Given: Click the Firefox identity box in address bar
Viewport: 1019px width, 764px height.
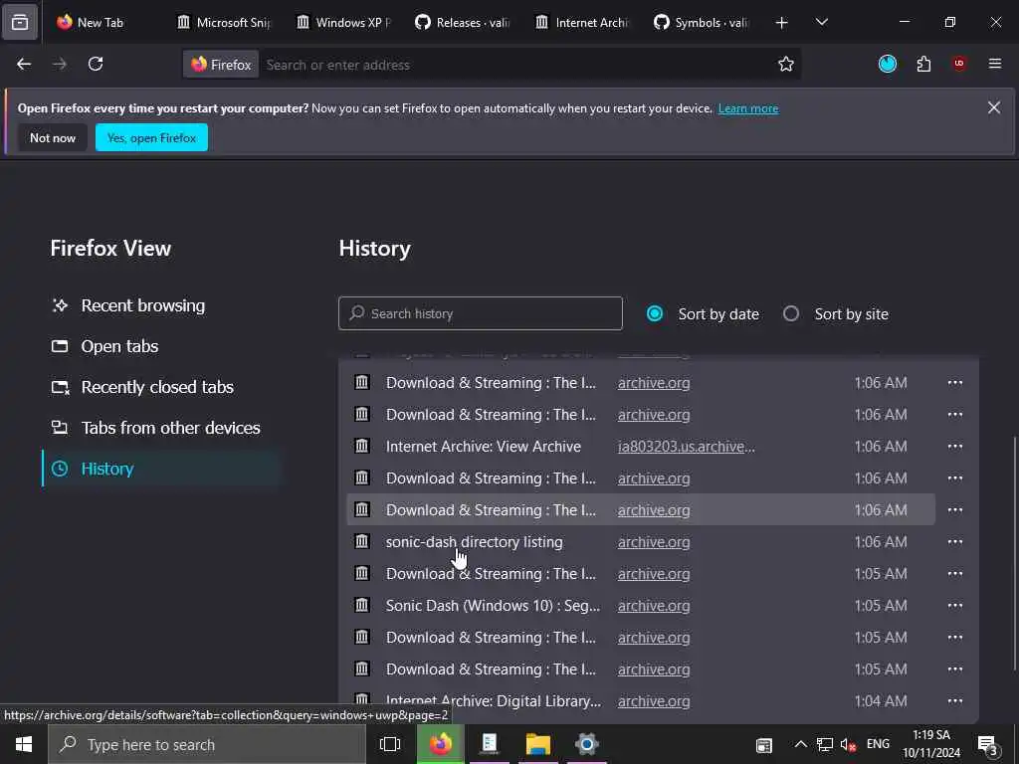Looking at the screenshot, I should point(221,65).
